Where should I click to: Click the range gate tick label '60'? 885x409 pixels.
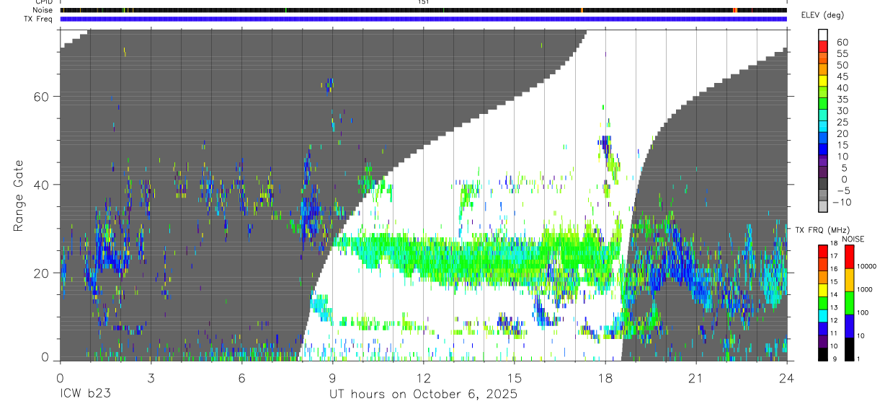tap(42, 97)
